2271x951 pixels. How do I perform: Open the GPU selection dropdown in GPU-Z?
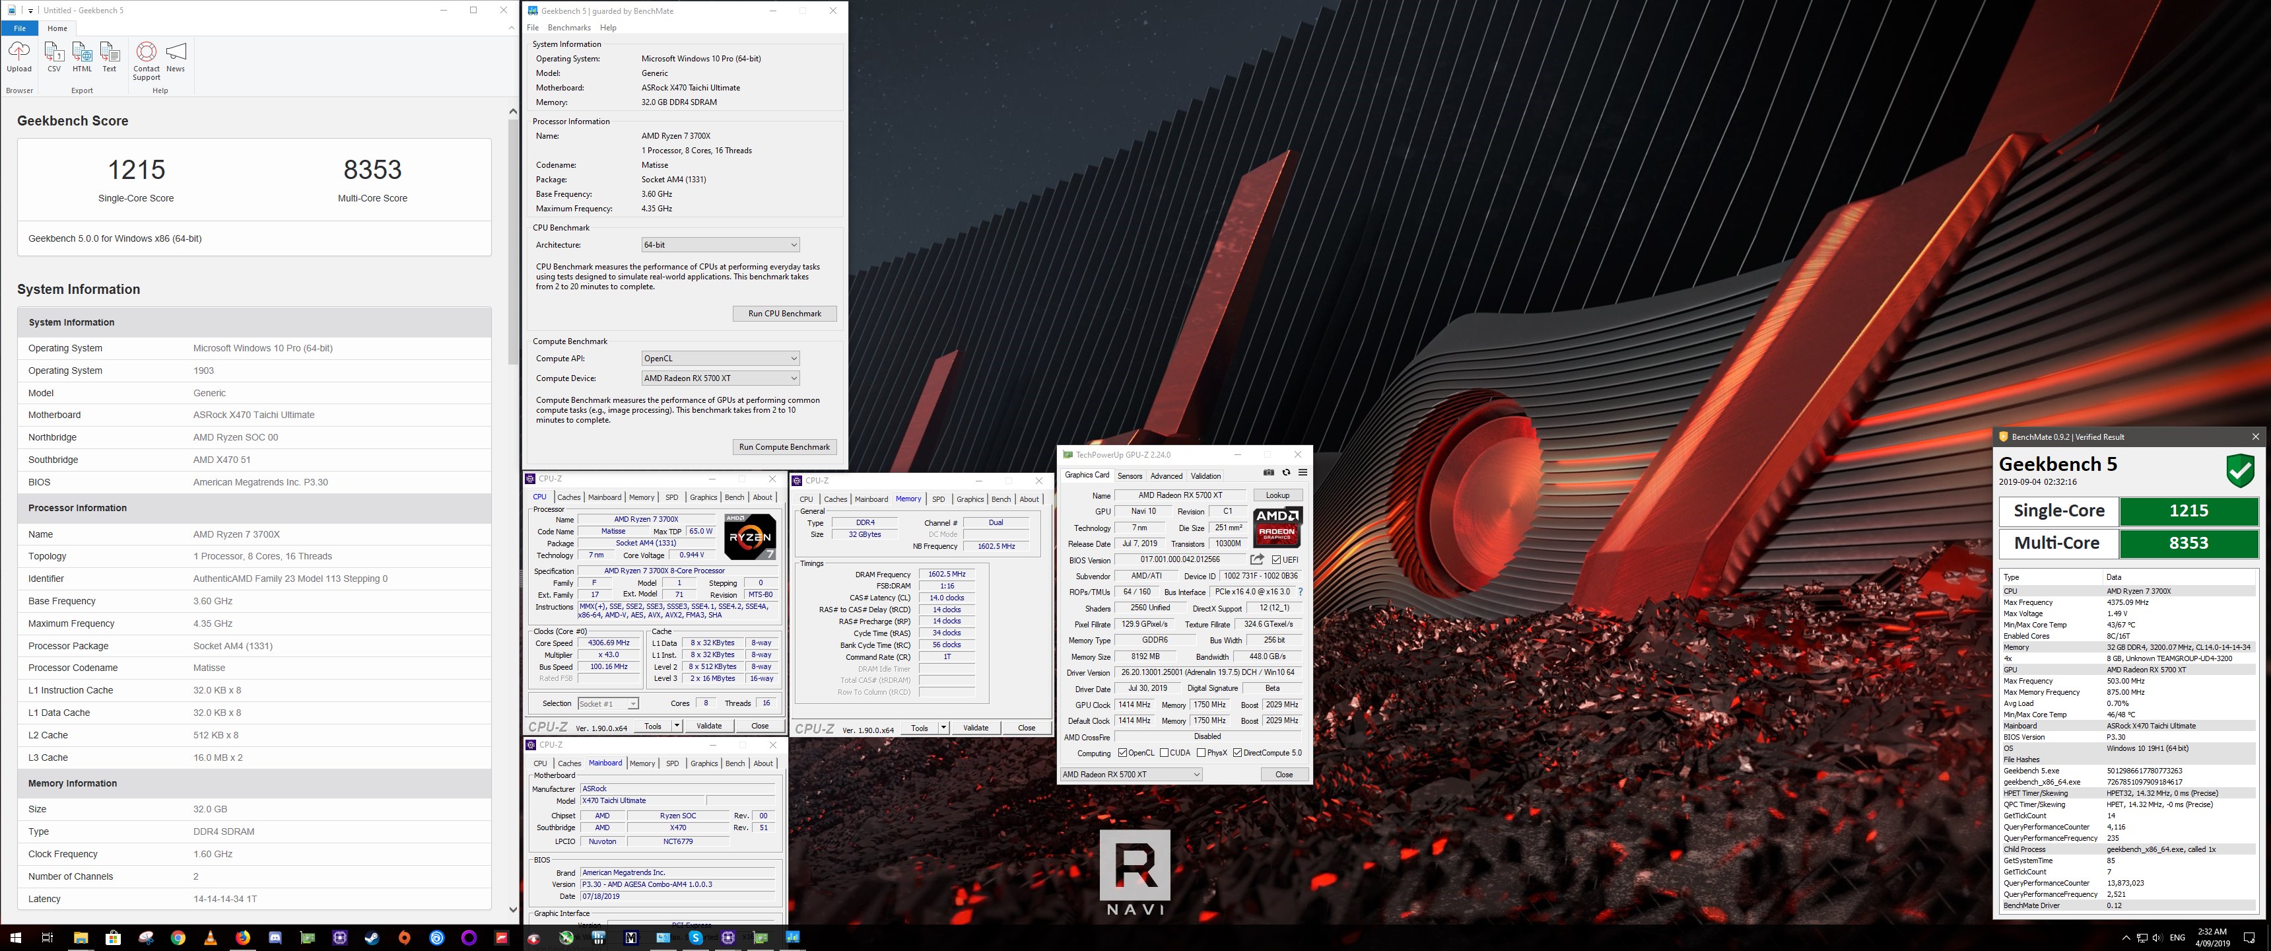click(1130, 774)
